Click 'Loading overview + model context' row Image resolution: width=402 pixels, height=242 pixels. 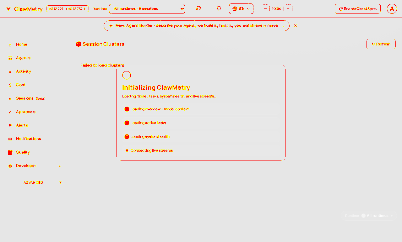[201, 109]
